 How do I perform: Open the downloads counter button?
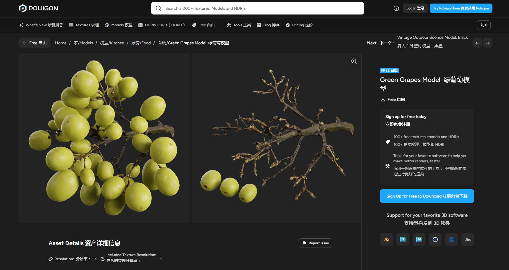coord(484,25)
